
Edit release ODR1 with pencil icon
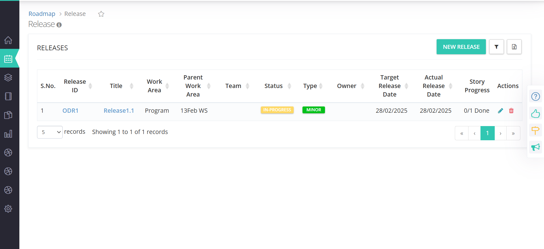pos(500,111)
